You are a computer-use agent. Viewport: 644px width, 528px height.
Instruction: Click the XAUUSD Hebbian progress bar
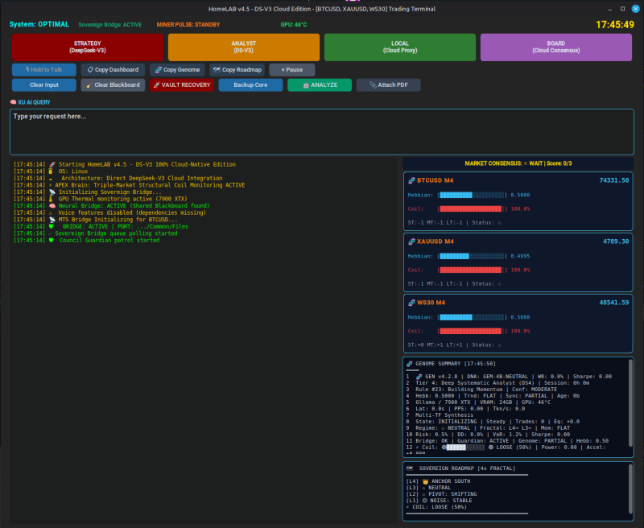(x=472, y=256)
